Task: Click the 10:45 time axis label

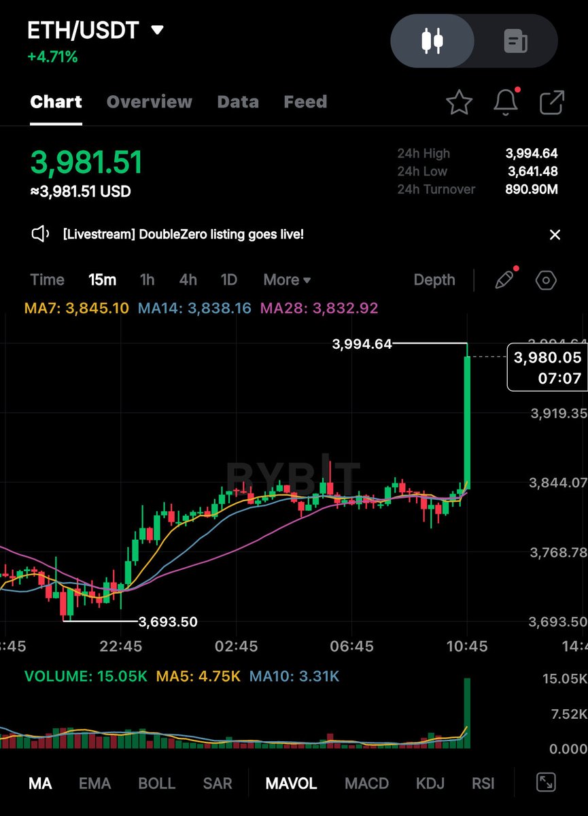Action: tap(467, 646)
